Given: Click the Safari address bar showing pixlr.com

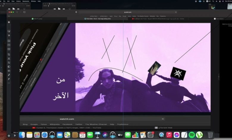Looking at the screenshot, I should (128, 12).
